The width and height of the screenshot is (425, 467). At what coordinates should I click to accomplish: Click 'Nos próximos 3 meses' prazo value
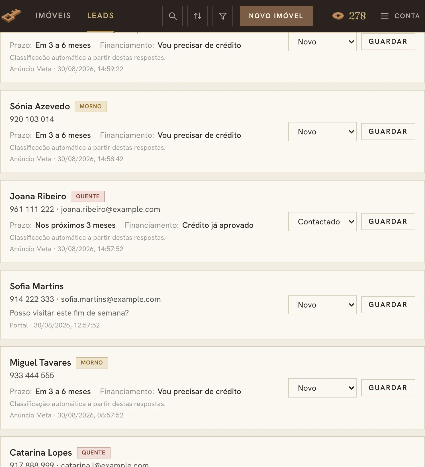(x=75, y=225)
